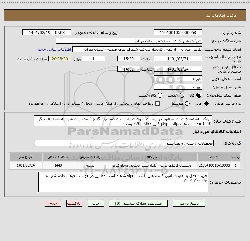This screenshot has height=241, width=250.
Task: Click the مشاهده مدارک پیوستی (0) button
Action: tap(138, 203)
